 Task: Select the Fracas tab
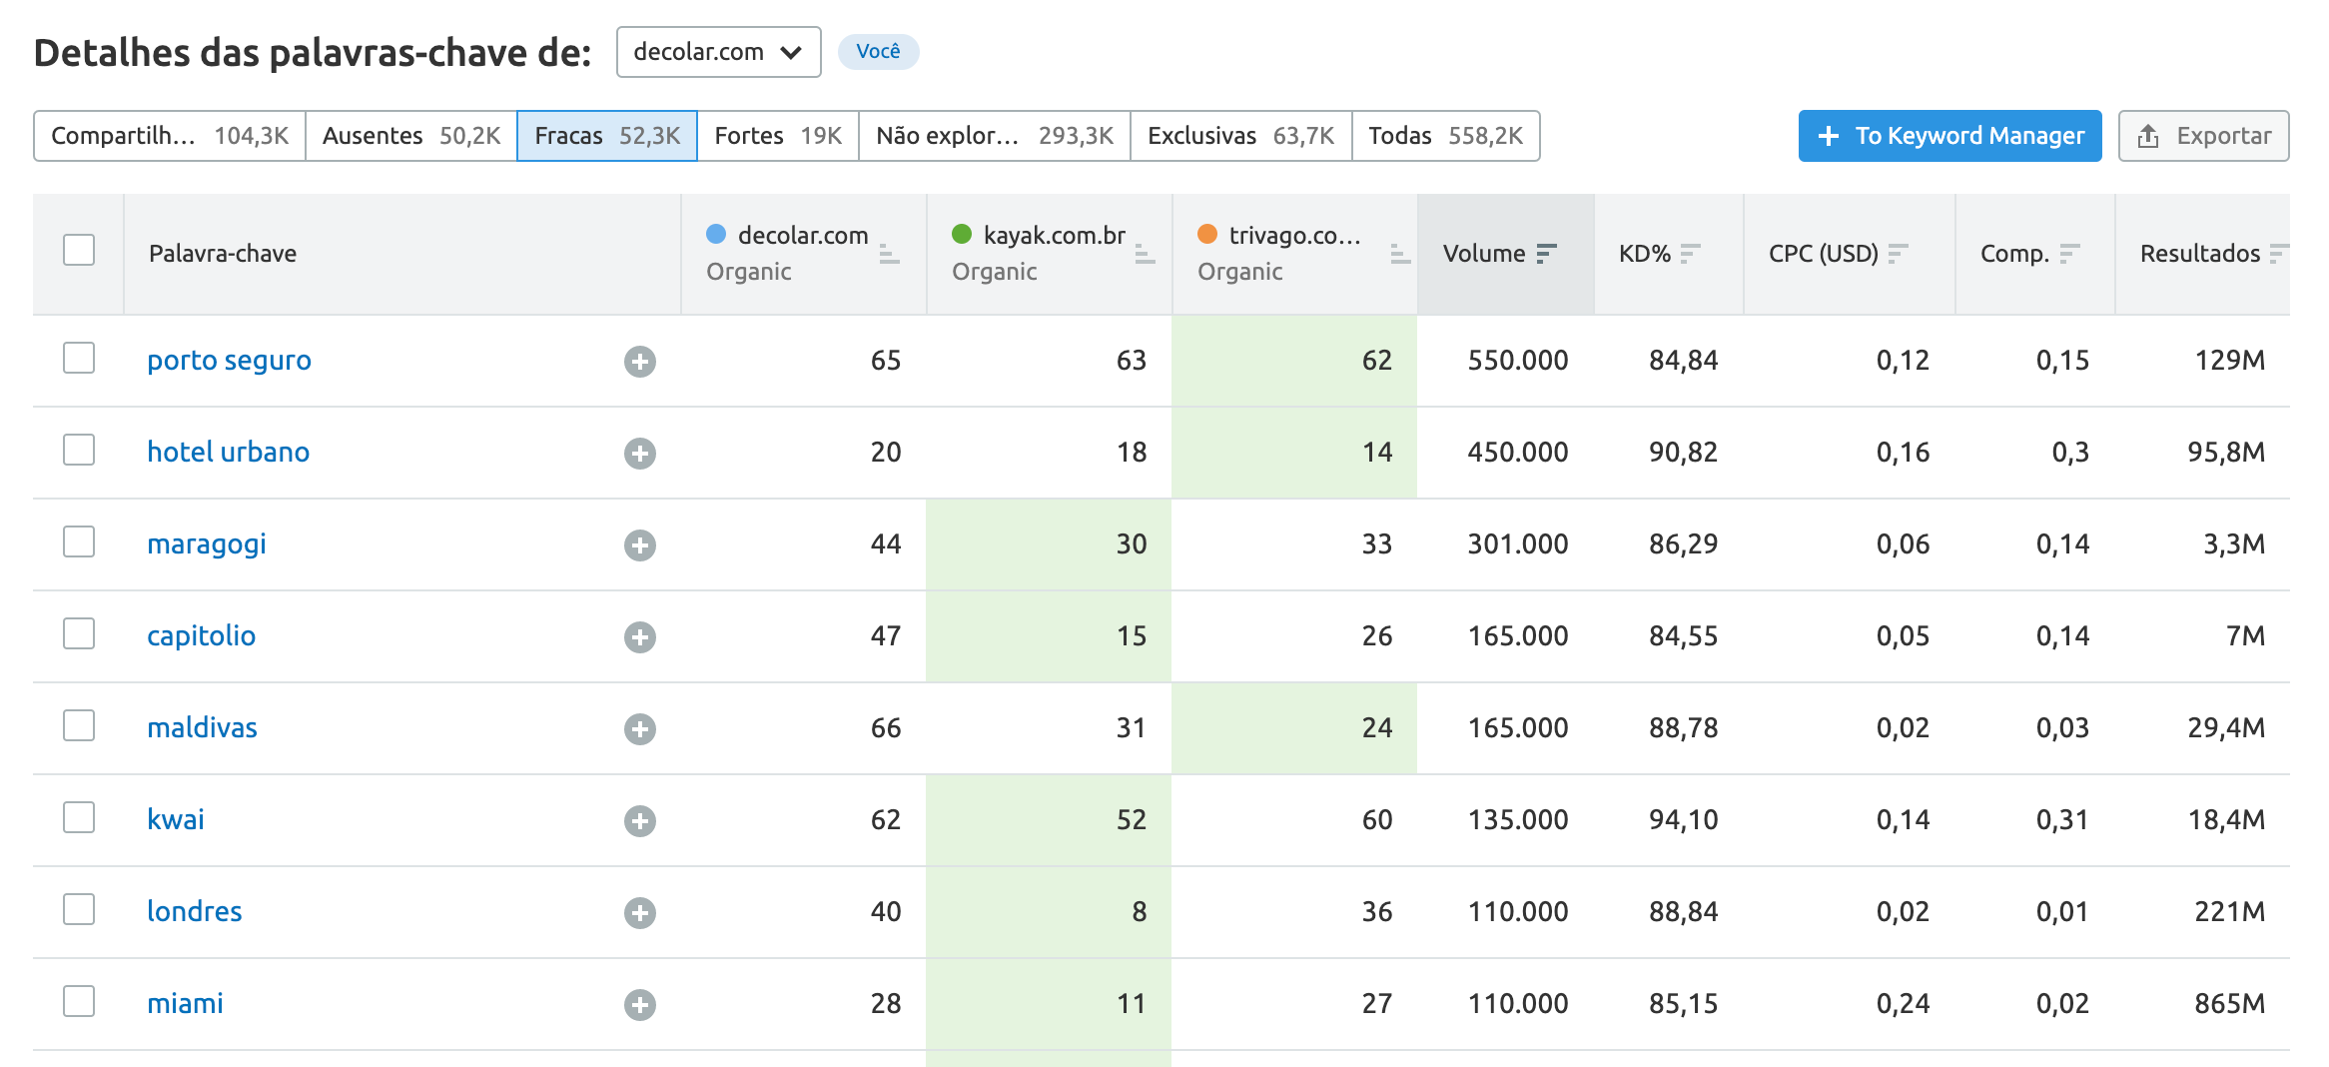[x=607, y=136]
